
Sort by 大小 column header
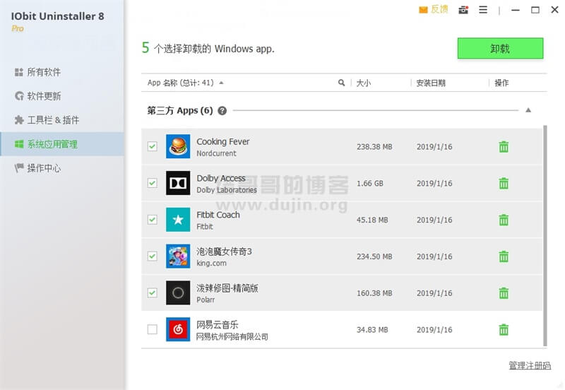(x=364, y=83)
